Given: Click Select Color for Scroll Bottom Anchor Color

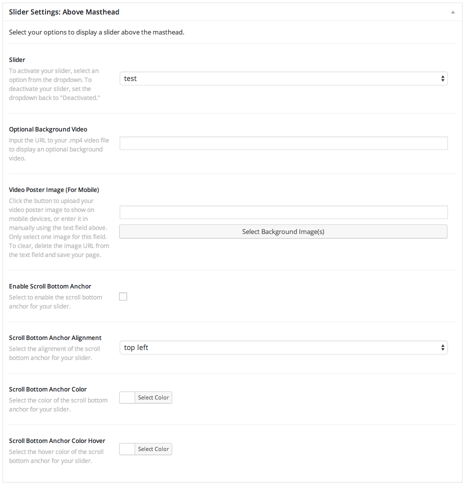Looking at the screenshot, I should tap(153, 397).
